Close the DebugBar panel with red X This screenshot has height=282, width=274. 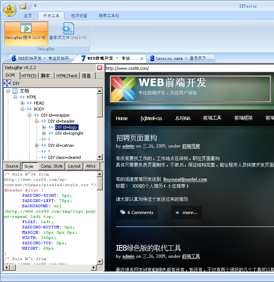(100, 68)
